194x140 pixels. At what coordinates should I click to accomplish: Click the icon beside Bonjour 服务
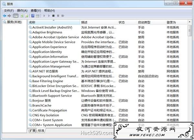point(30,100)
